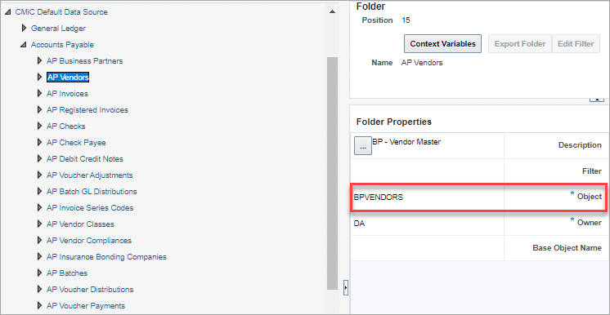Click the BPVENDORS object field
The image size is (610, 315).
point(427,197)
